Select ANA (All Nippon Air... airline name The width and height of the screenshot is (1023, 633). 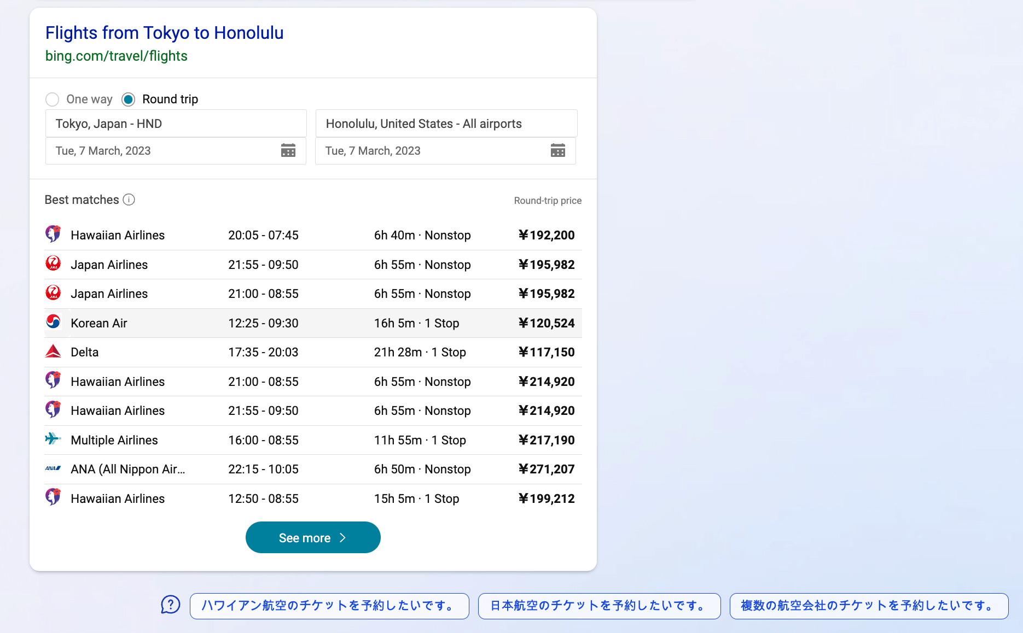[x=128, y=469]
